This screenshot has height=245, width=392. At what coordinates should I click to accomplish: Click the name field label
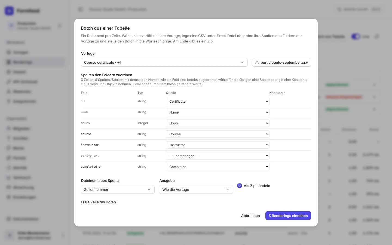click(84, 112)
